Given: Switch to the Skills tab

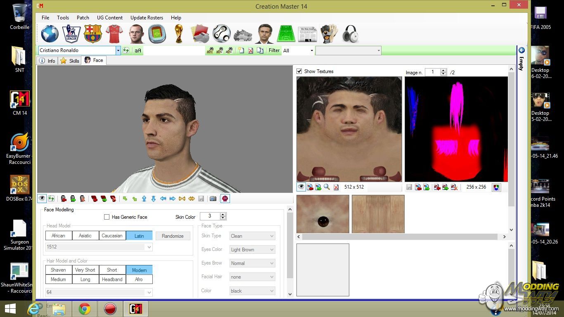Looking at the screenshot, I should 70,61.
